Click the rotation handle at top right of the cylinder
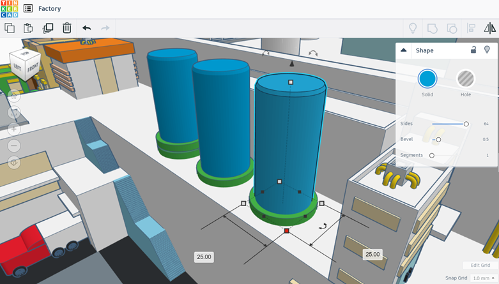 (313, 54)
